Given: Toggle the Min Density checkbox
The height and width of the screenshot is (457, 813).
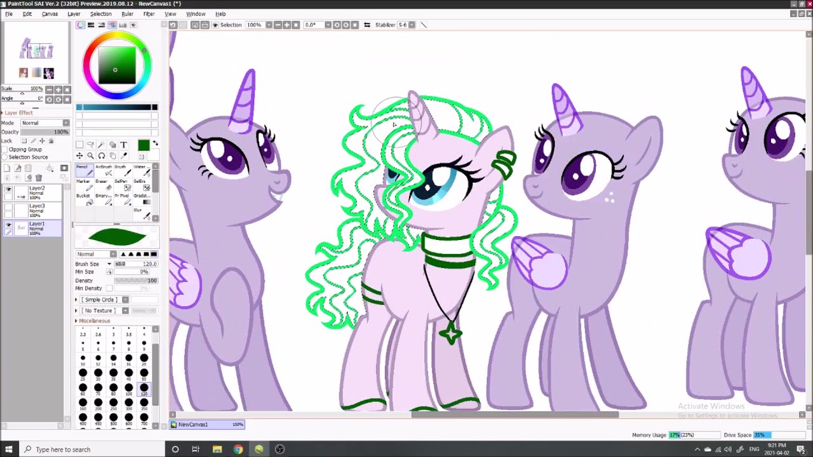Looking at the screenshot, I should [109, 288].
